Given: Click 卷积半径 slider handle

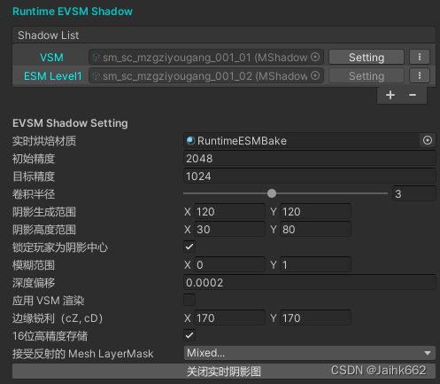Looking at the screenshot, I should click(x=272, y=193).
